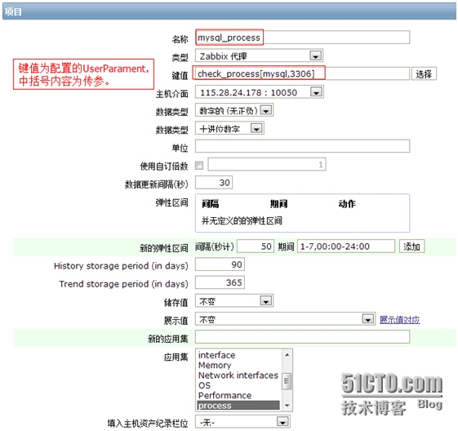Click the 期间 field showing 1-7,00:00-24:00
458x431 pixels.
tap(346, 247)
